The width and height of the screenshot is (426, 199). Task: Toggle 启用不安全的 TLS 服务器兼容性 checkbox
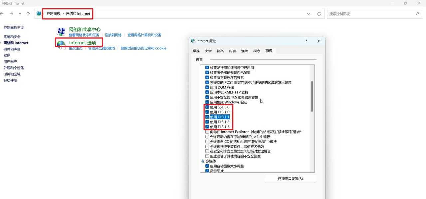coord(207,97)
